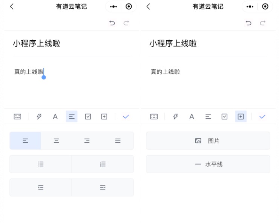Close mini program via right target icon

point(265,6)
